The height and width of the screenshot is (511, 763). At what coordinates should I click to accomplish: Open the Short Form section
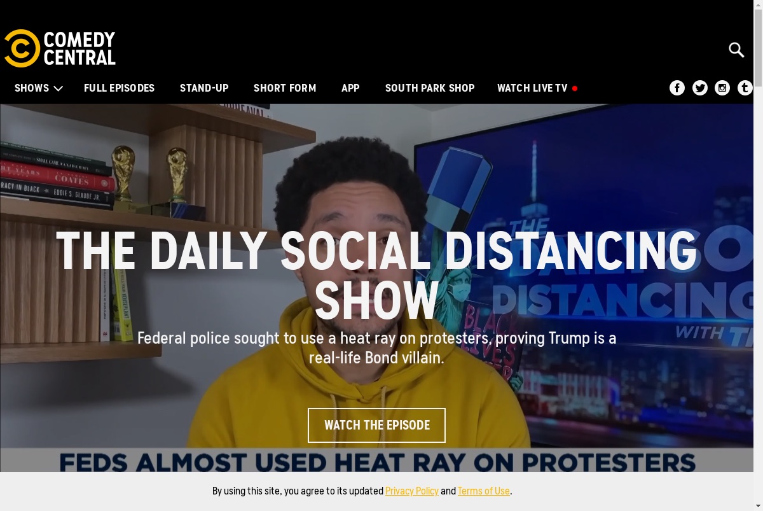285,88
